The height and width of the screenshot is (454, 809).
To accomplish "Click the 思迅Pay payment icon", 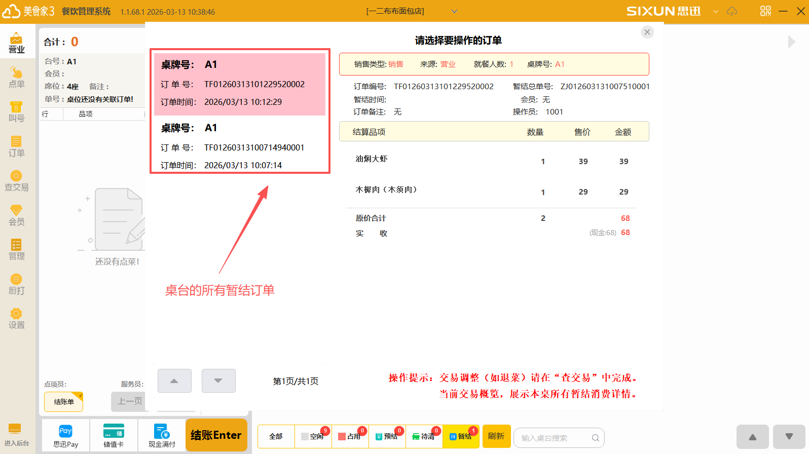I will click(x=65, y=436).
